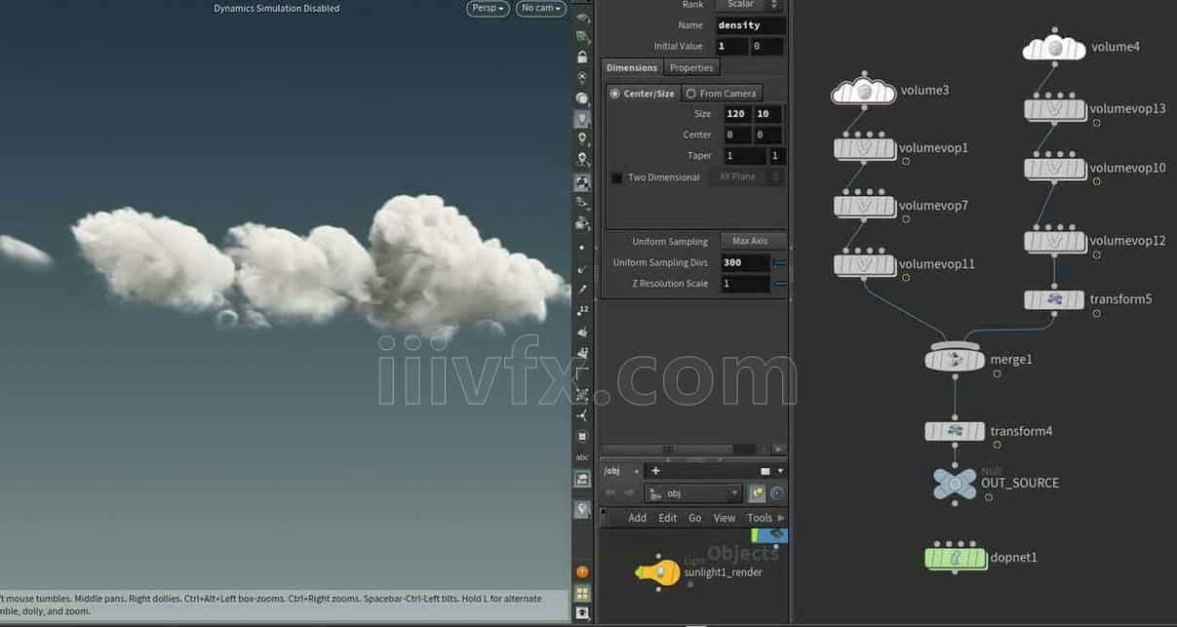Open the No cam camera dropdown
Screen dimensions: 1177x627
(541, 8)
